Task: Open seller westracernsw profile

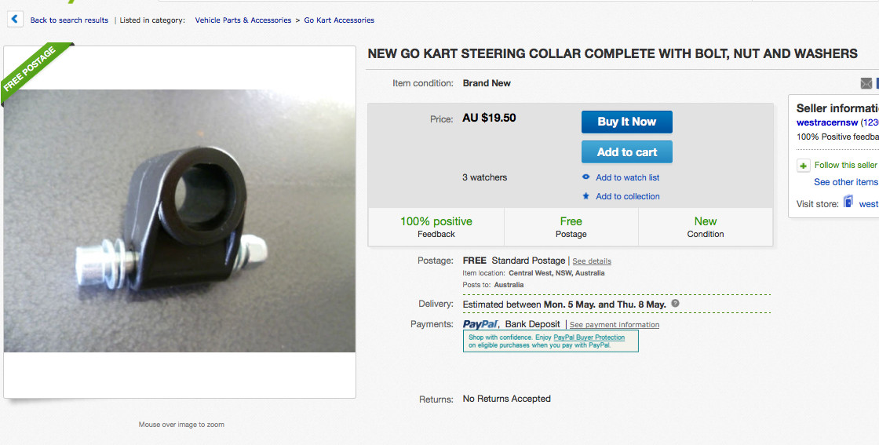Action: [827, 122]
